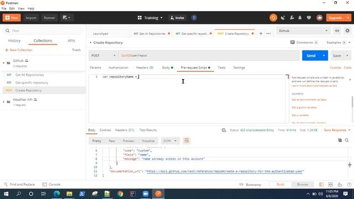
Task: Click the collections Filter search box
Action: (x=43, y=31)
